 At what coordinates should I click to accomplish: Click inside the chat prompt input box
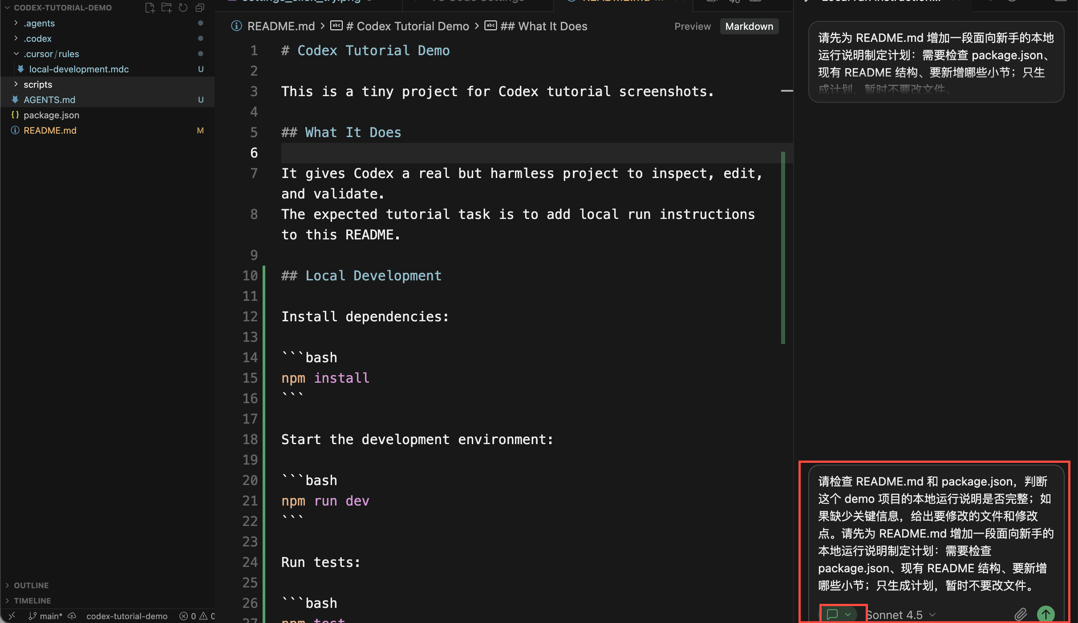[936, 534]
